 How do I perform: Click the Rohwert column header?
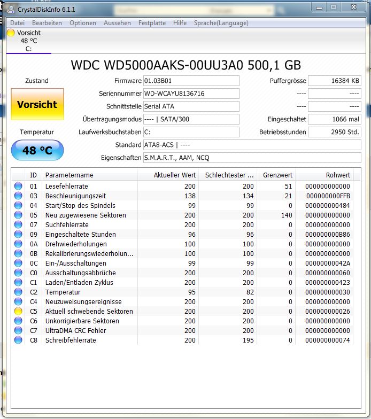pos(324,175)
